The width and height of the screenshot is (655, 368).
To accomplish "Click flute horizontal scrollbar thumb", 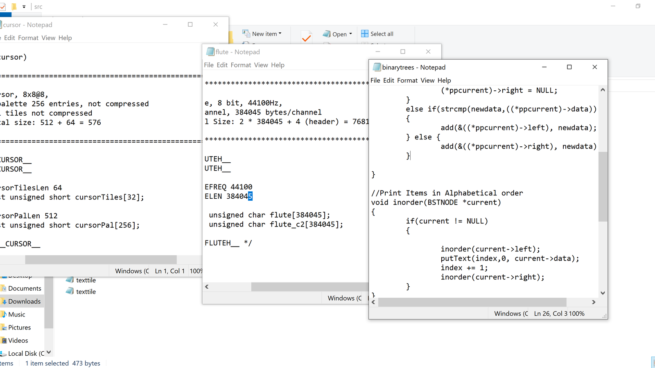I will tap(310, 287).
